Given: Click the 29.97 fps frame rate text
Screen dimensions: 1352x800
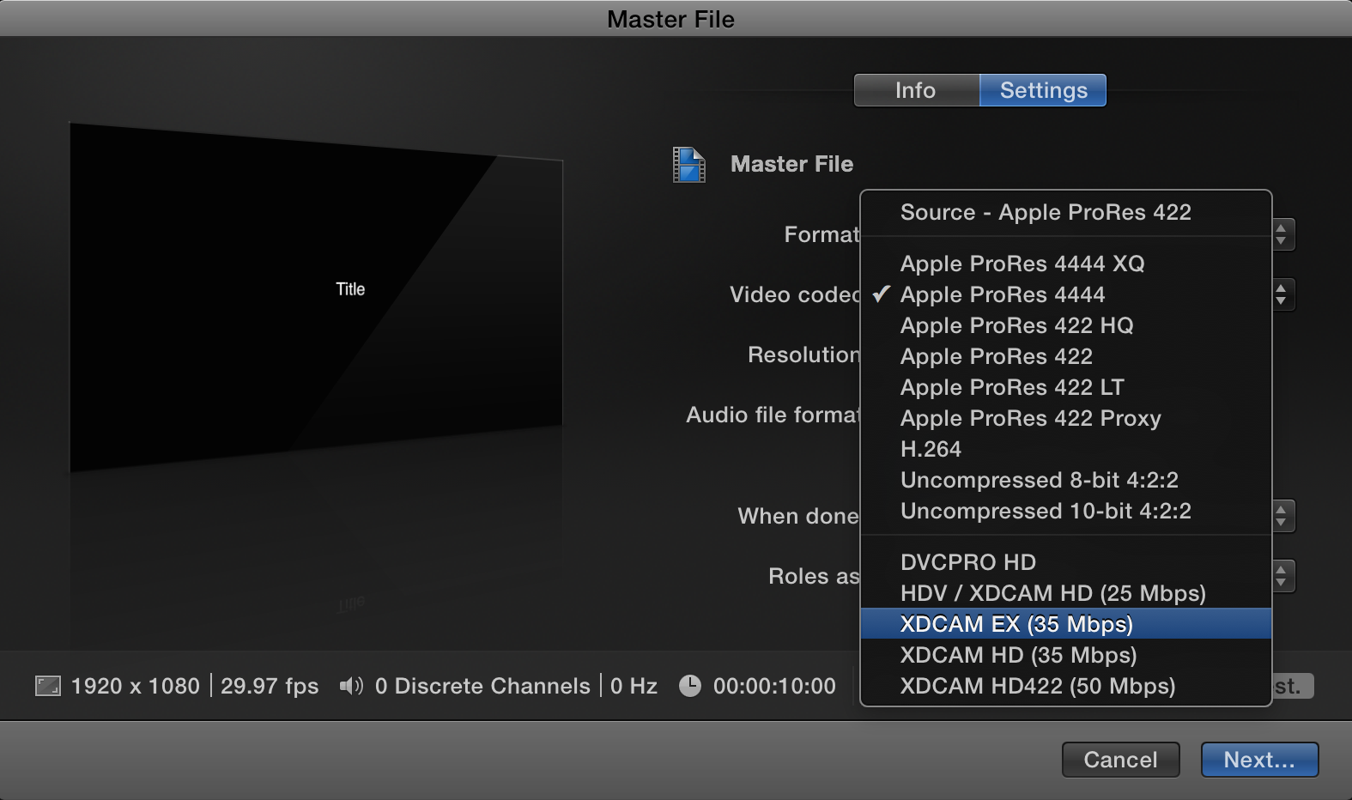Looking at the screenshot, I should (x=270, y=686).
